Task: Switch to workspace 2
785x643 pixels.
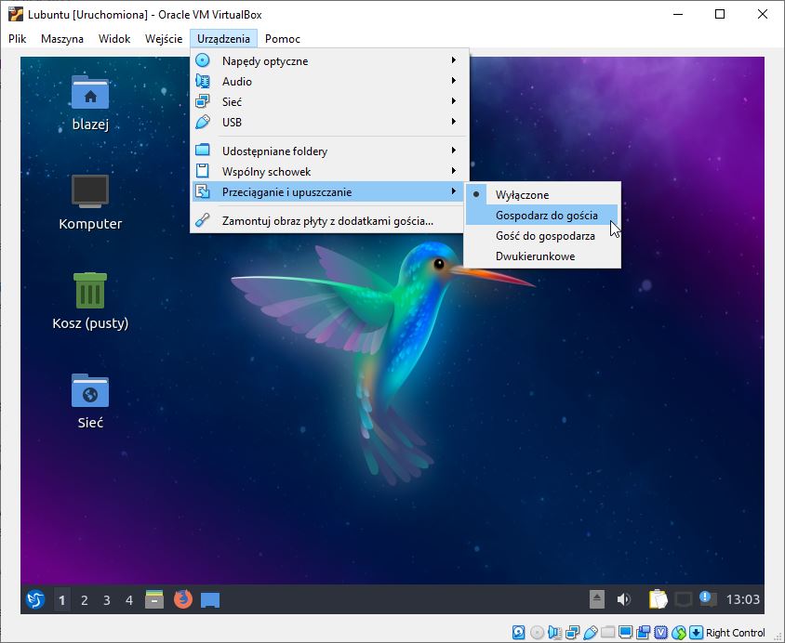Action: pos(84,599)
